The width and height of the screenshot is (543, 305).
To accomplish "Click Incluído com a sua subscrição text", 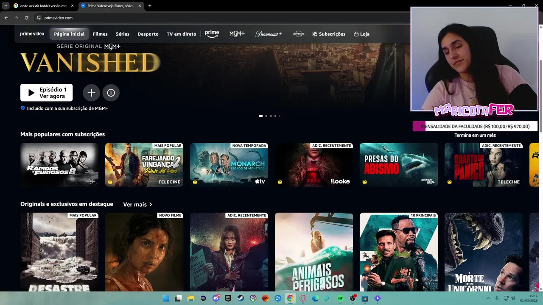I will pos(67,108).
